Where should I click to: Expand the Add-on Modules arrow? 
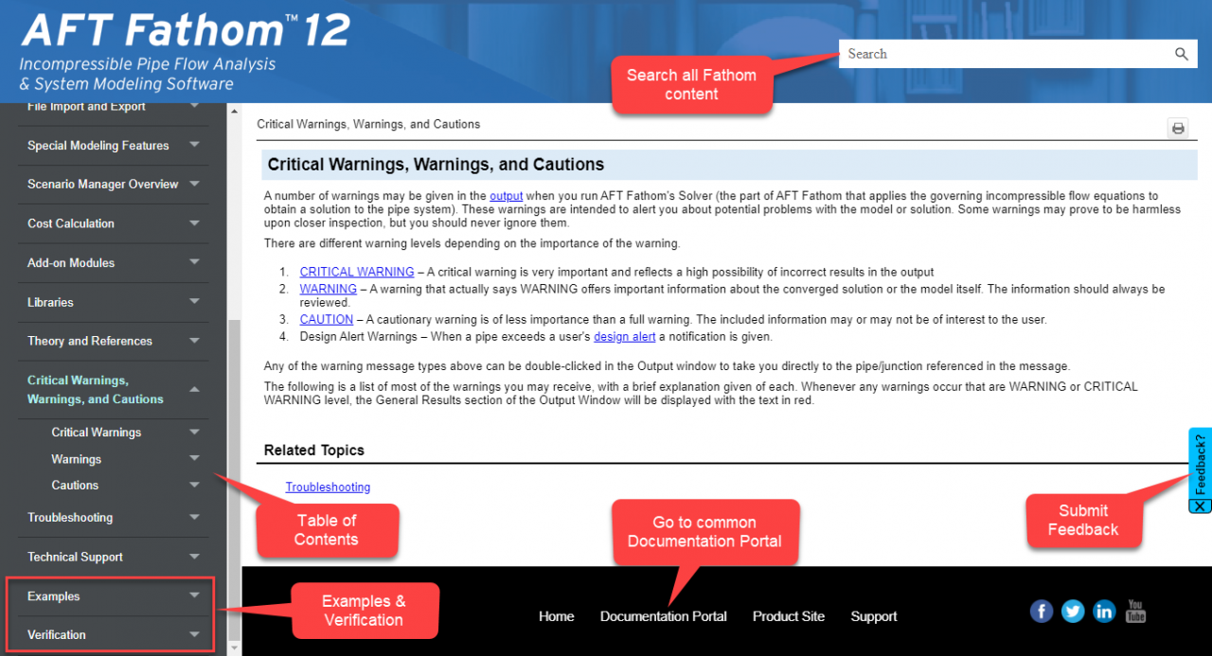194,262
